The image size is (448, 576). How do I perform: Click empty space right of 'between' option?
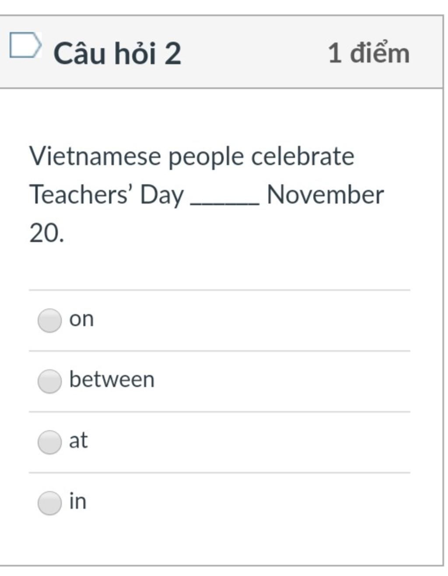pos(282,381)
